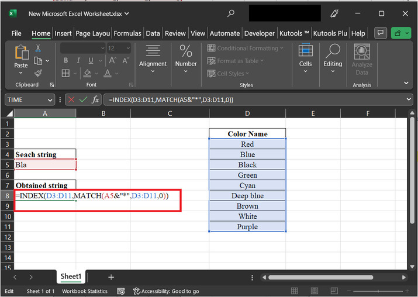Click the Copy icon
The image size is (418, 297).
pos(38,61)
